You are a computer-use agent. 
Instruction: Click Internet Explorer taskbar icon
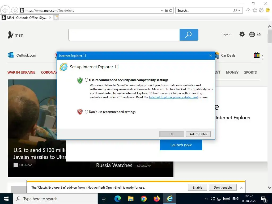click(169, 199)
